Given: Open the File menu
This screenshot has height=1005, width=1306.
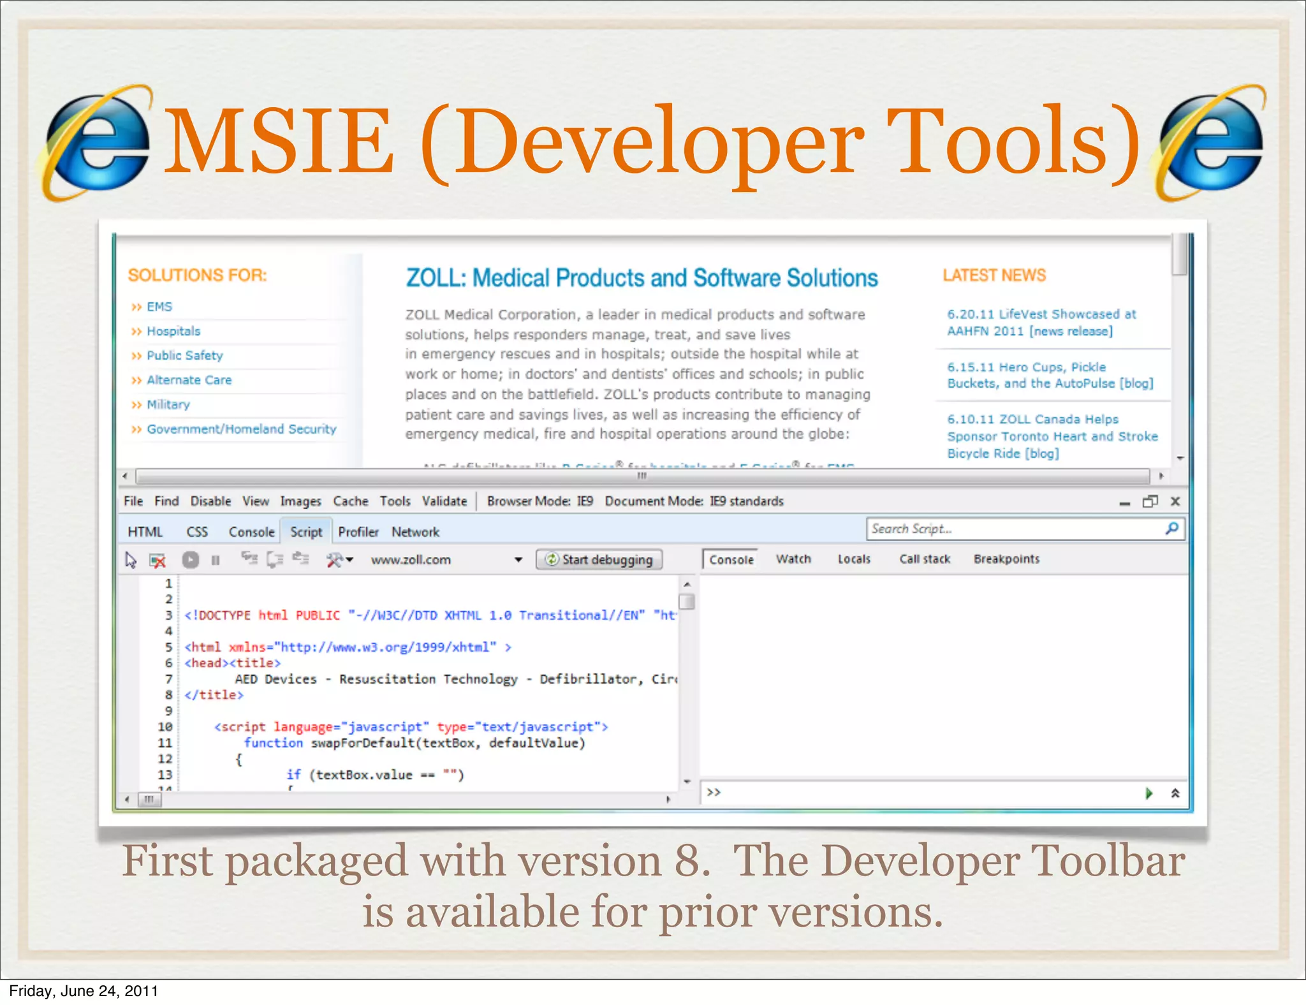Looking at the screenshot, I should (133, 501).
